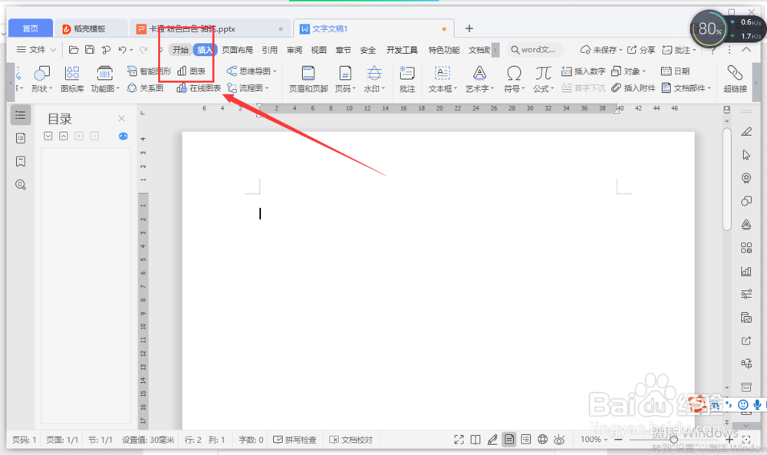Screen dimensions: 767x455
Task: Toggle Spell Check (拼写检查) in status bar
Action: (x=295, y=440)
